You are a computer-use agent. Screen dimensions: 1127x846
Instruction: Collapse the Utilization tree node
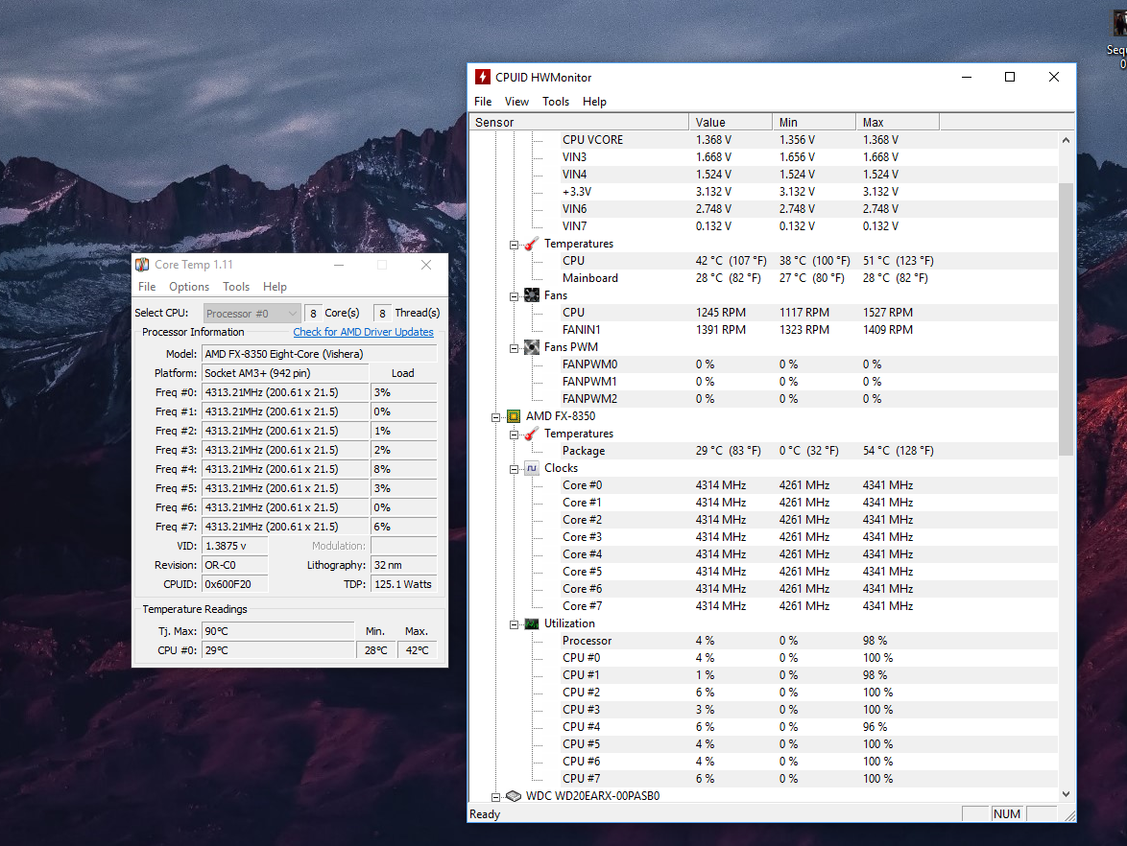[514, 624]
